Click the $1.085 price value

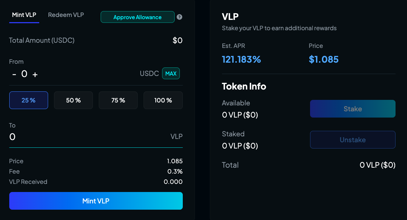pyautogui.click(x=323, y=59)
